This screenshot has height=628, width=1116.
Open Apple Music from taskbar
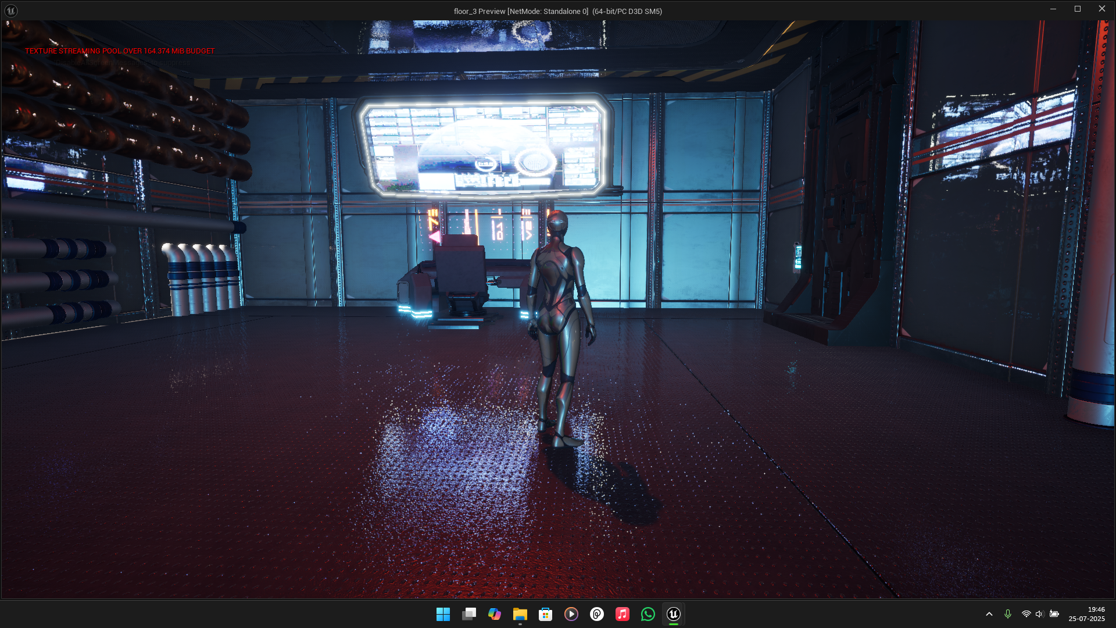pos(623,614)
